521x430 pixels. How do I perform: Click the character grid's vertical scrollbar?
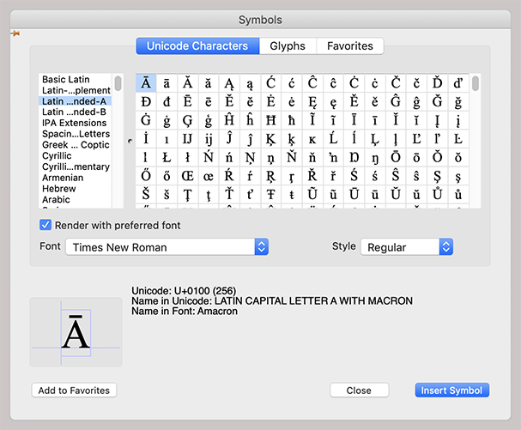click(x=476, y=86)
